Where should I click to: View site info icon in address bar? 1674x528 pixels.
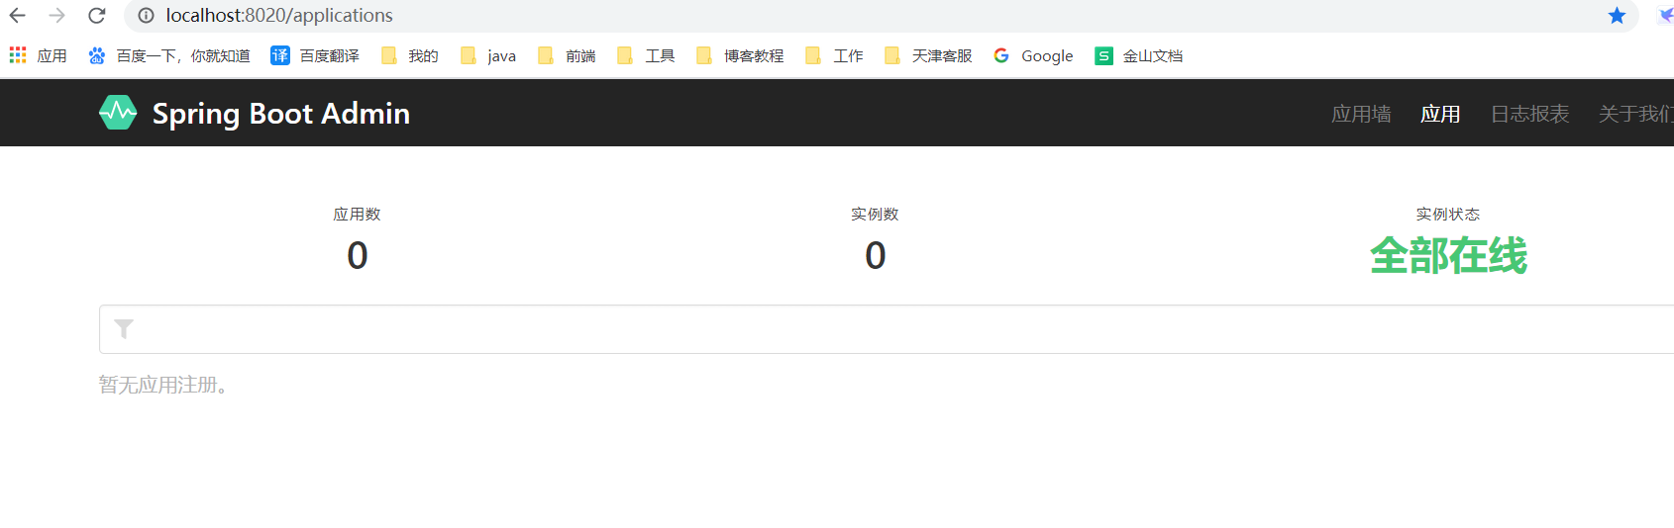[146, 16]
